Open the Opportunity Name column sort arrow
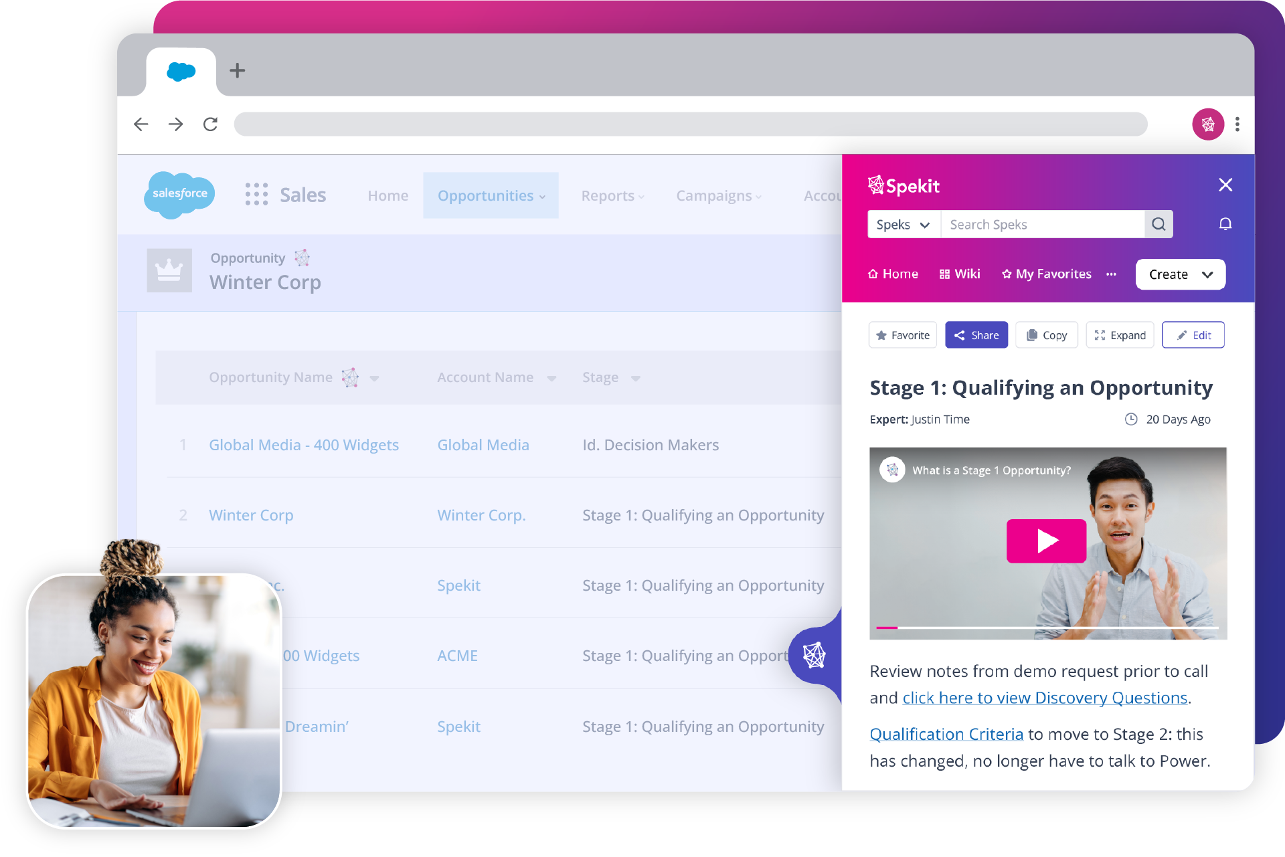This screenshot has height=857, width=1285. [x=375, y=379]
